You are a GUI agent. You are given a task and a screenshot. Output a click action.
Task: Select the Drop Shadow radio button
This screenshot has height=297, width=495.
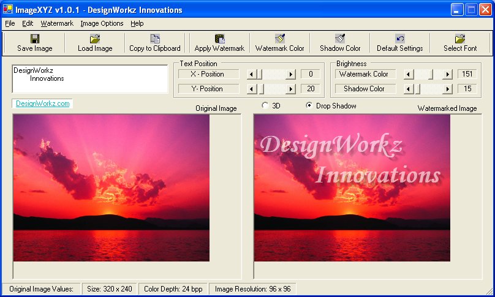tap(309, 105)
